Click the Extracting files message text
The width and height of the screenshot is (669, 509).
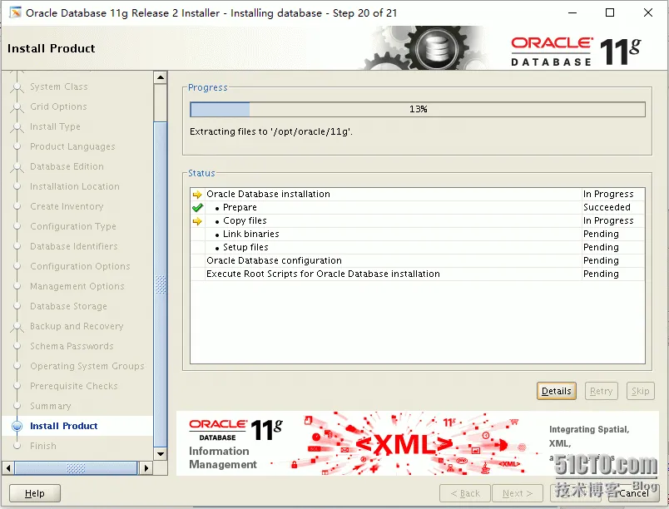271,131
